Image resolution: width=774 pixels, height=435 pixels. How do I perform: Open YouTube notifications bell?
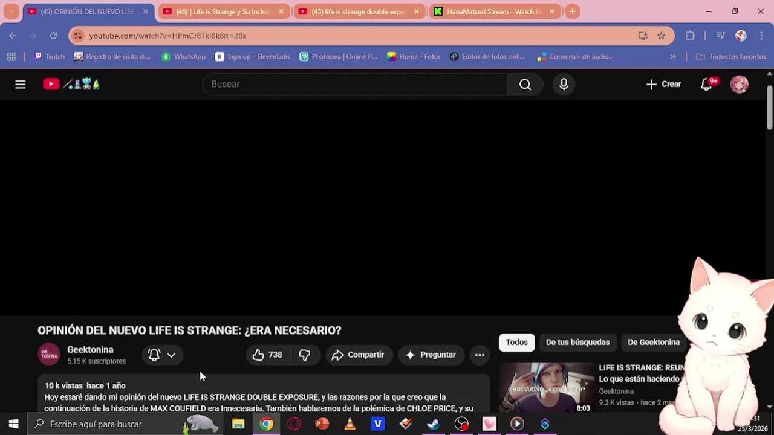tap(707, 85)
